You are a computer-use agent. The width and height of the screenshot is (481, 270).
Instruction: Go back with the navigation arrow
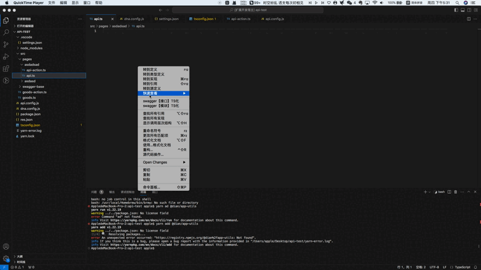click(x=161, y=10)
